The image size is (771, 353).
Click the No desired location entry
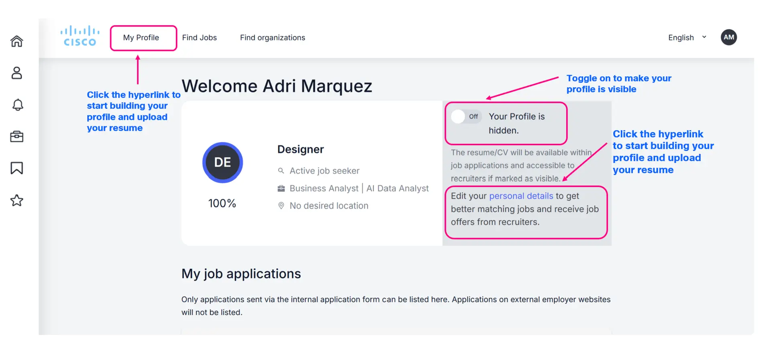click(x=323, y=206)
